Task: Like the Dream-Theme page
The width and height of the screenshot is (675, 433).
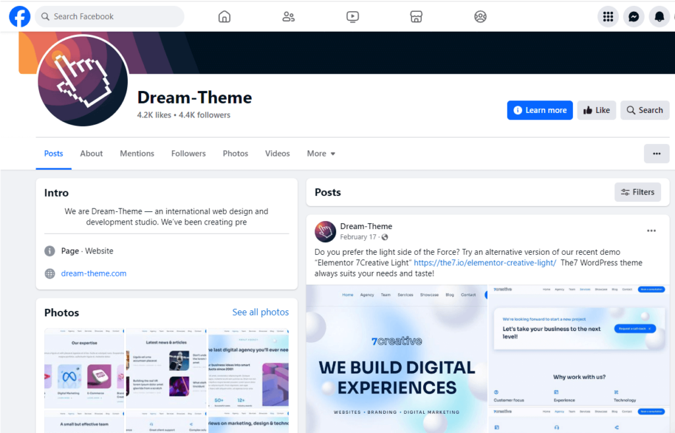Action: (597, 110)
